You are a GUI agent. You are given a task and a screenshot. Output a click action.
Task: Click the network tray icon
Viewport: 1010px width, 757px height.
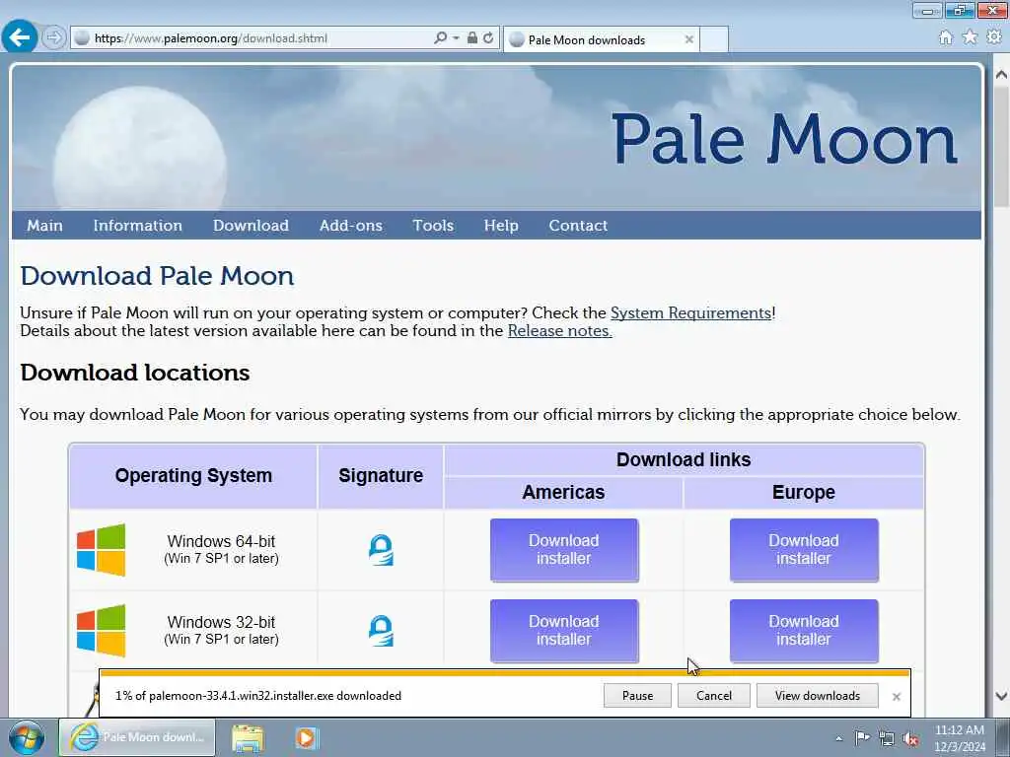click(x=887, y=738)
